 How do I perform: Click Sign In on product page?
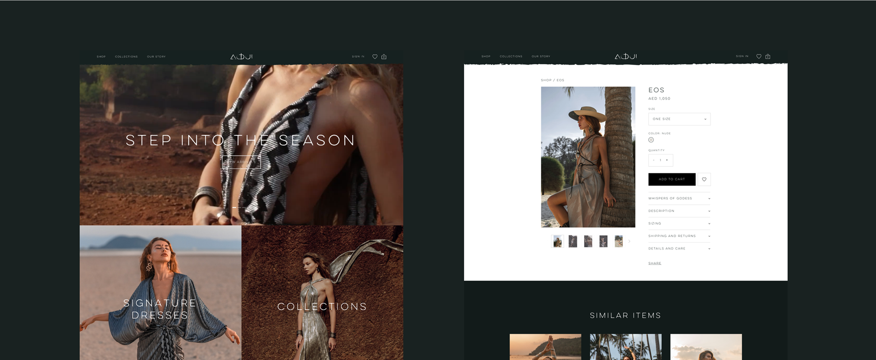[x=742, y=56]
